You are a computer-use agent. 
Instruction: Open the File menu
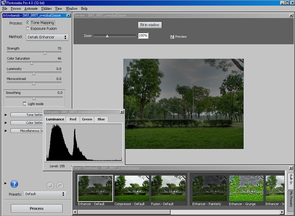click(x=5, y=9)
